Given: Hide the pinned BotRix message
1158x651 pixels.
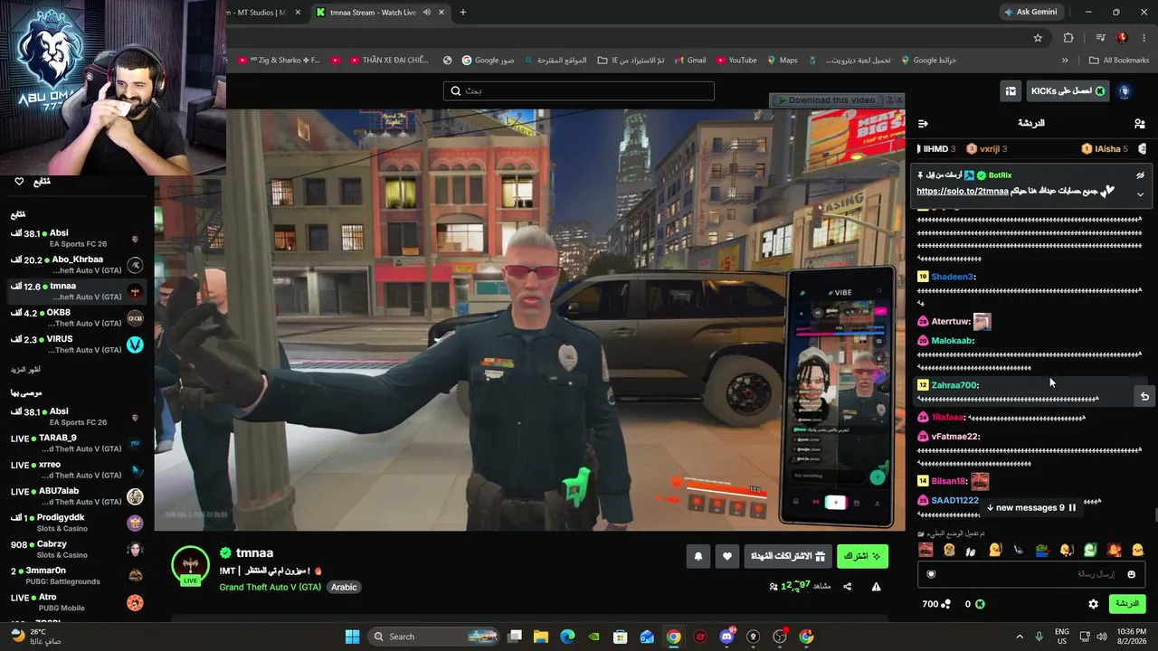Looking at the screenshot, I should click(1140, 175).
